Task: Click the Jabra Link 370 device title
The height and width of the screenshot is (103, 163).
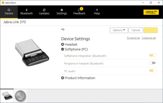Action: [x=15, y=22]
